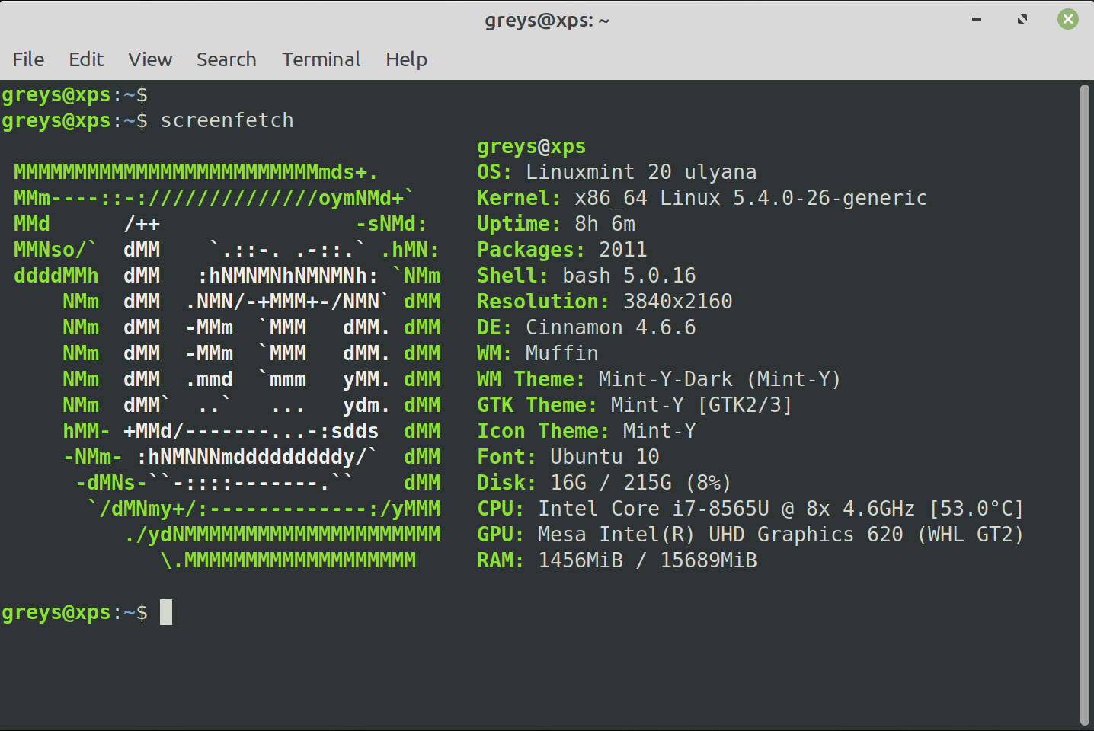The image size is (1094, 731).
Task: Close the terminal window
Action: tap(1068, 19)
